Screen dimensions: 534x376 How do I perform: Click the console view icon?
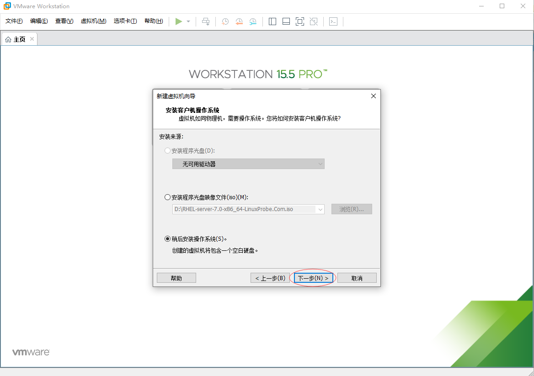(x=333, y=21)
